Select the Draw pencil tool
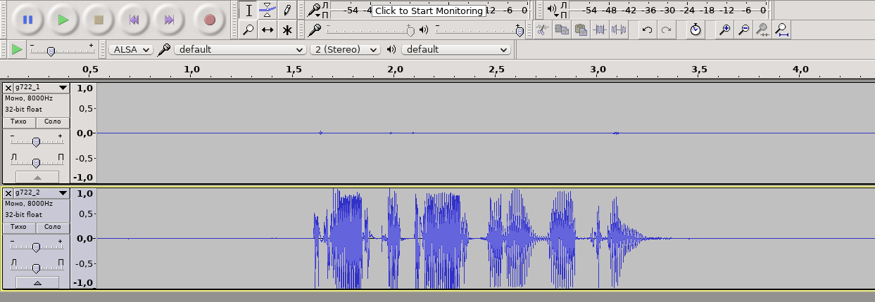The width and height of the screenshot is (875, 302). [287, 10]
